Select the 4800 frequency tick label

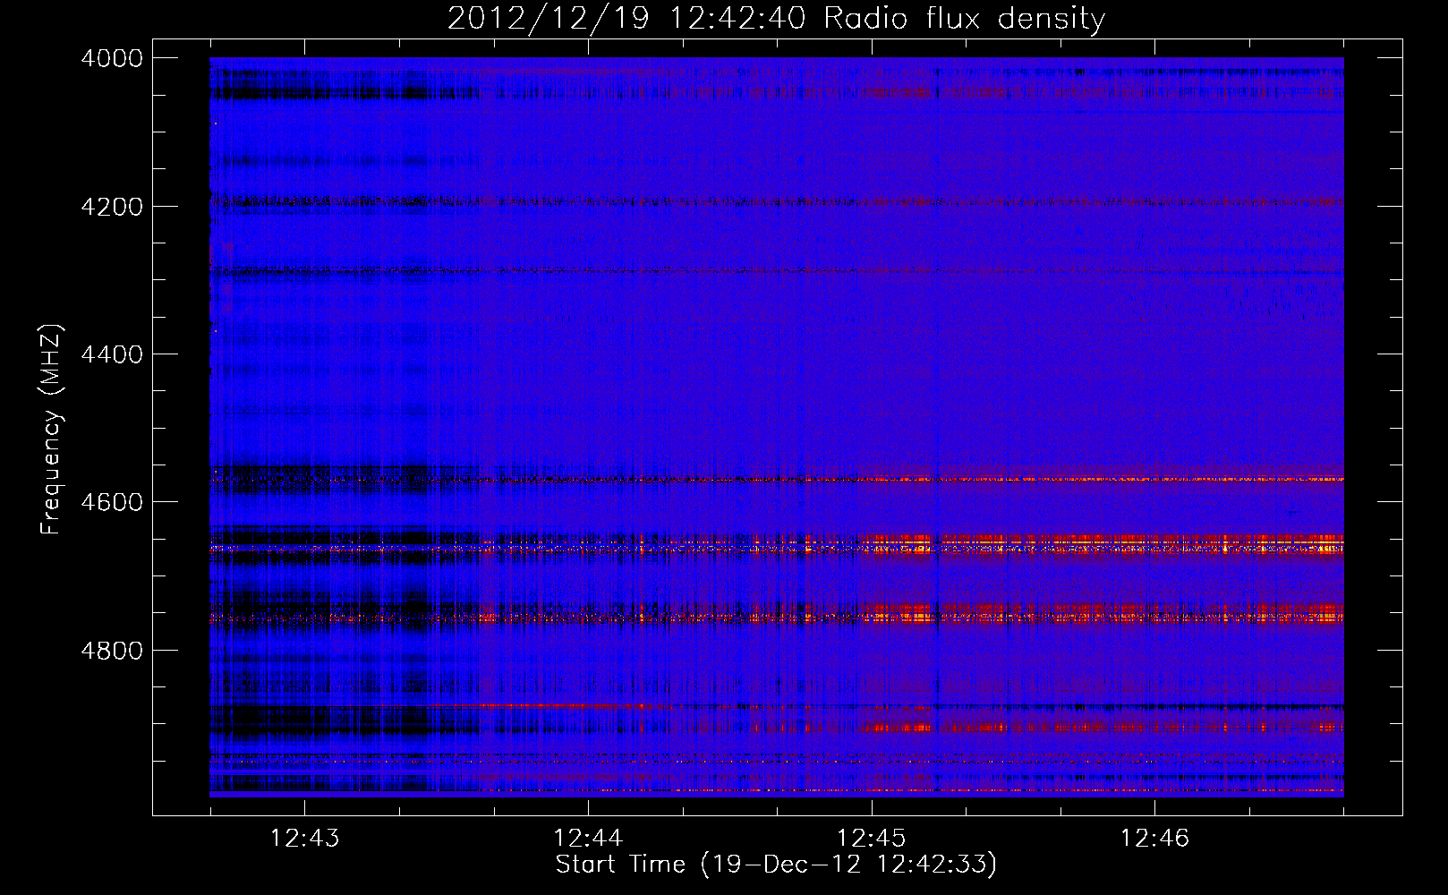[112, 651]
